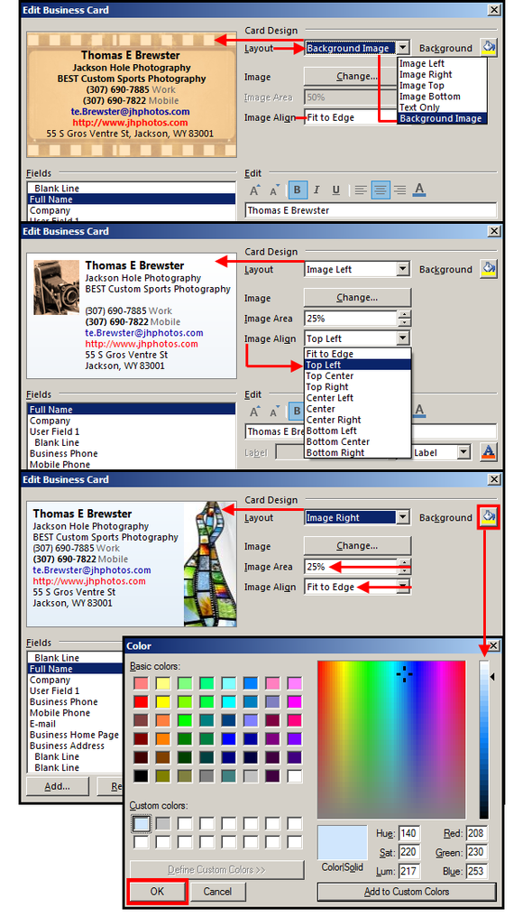
Task: Increase font size in Image Left layout window
Action: click(255, 412)
